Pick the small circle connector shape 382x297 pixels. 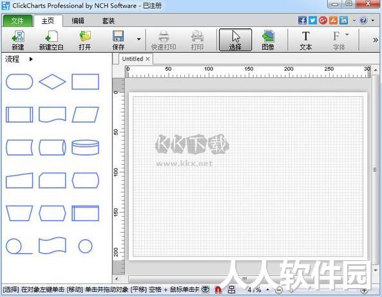85,246
